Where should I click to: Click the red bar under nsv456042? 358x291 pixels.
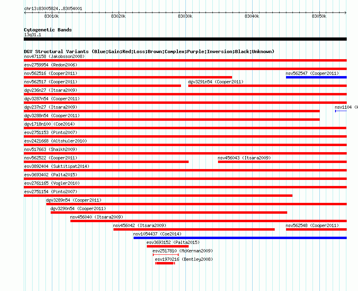[194, 229]
